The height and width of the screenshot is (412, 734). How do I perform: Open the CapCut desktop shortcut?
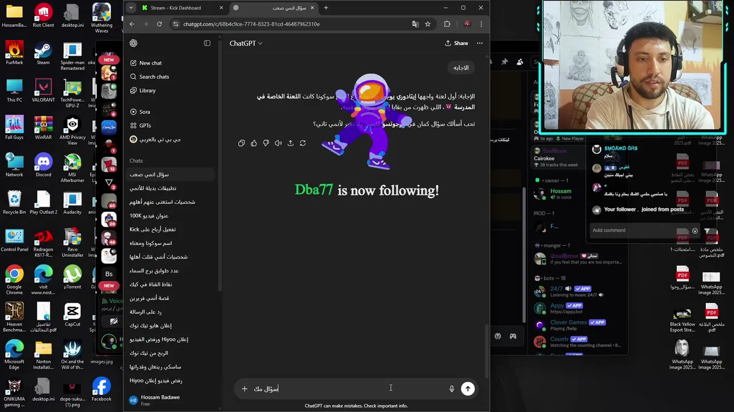click(x=72, y=315)
